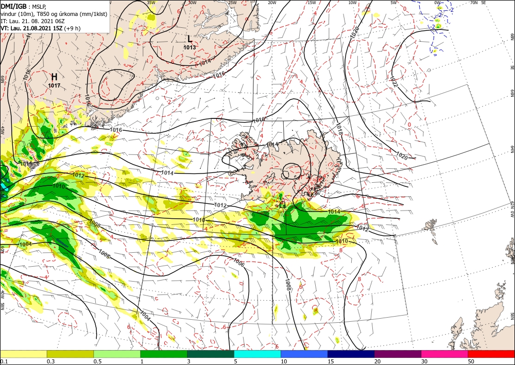Click the "1017" value under the H
515x365 pixels.
(54, 85)
